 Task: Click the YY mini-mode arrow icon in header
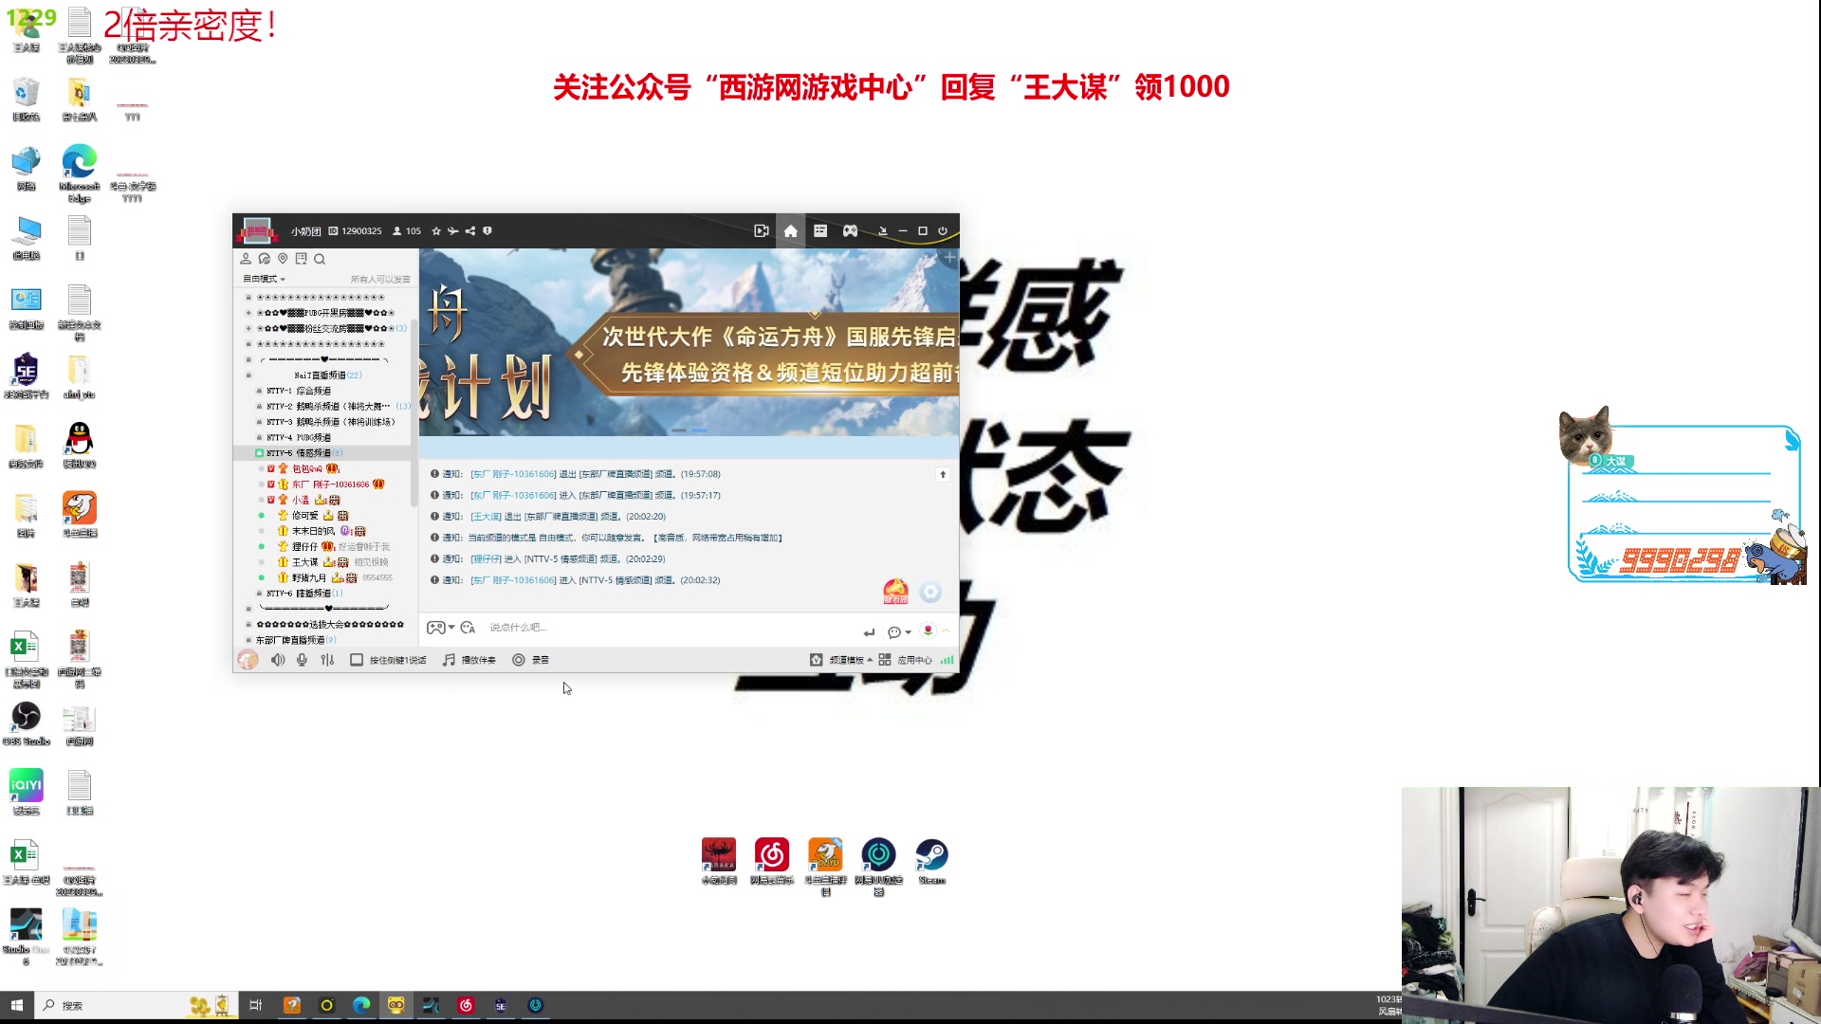(882, 230)
